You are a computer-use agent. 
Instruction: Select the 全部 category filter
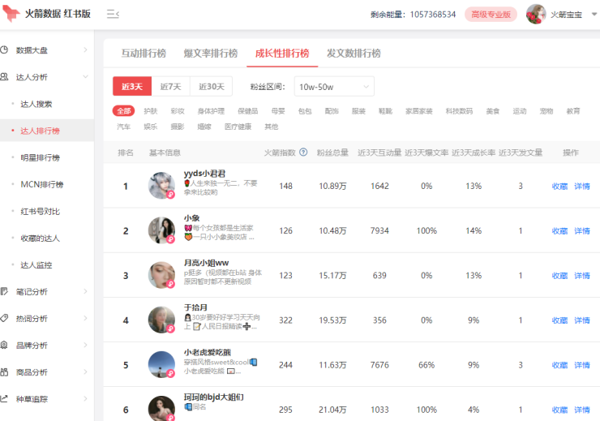(123, 111)
